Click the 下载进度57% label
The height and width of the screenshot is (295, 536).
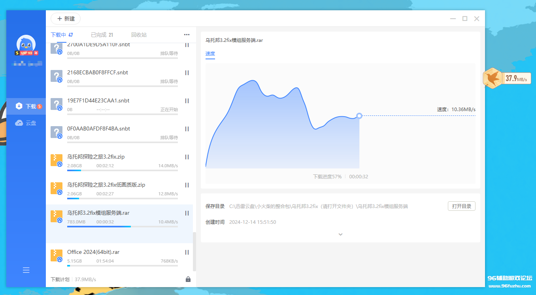[327, 177]
